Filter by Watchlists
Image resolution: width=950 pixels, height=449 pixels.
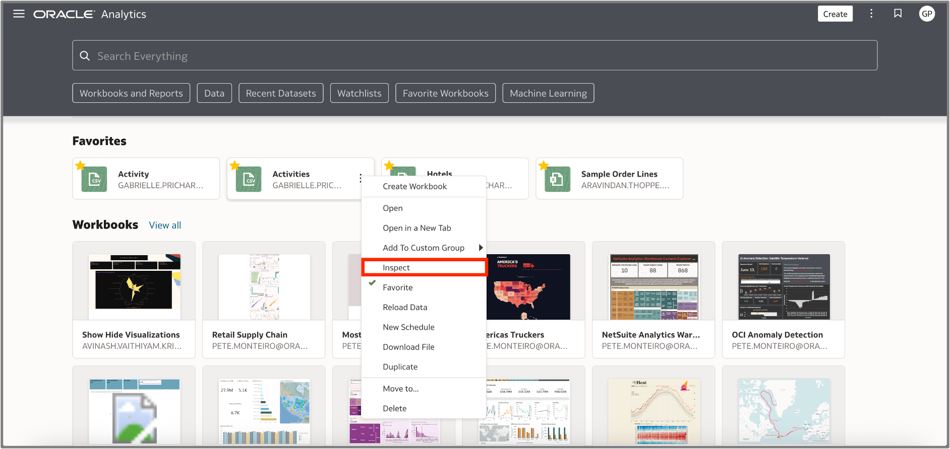click(x=360, y=93)
